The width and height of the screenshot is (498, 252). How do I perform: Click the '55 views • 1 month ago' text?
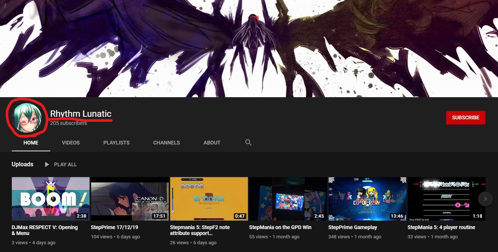tap(275, 237)
